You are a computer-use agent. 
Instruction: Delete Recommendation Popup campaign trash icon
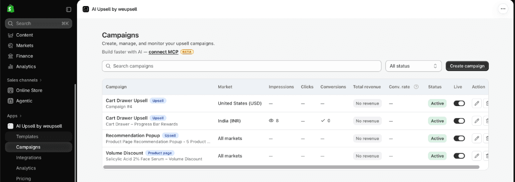(486, 138)
